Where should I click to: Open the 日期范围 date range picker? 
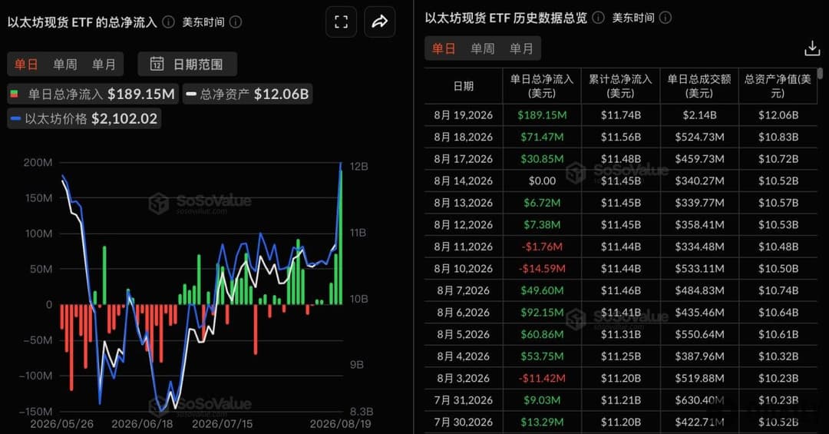coord(187,64)
